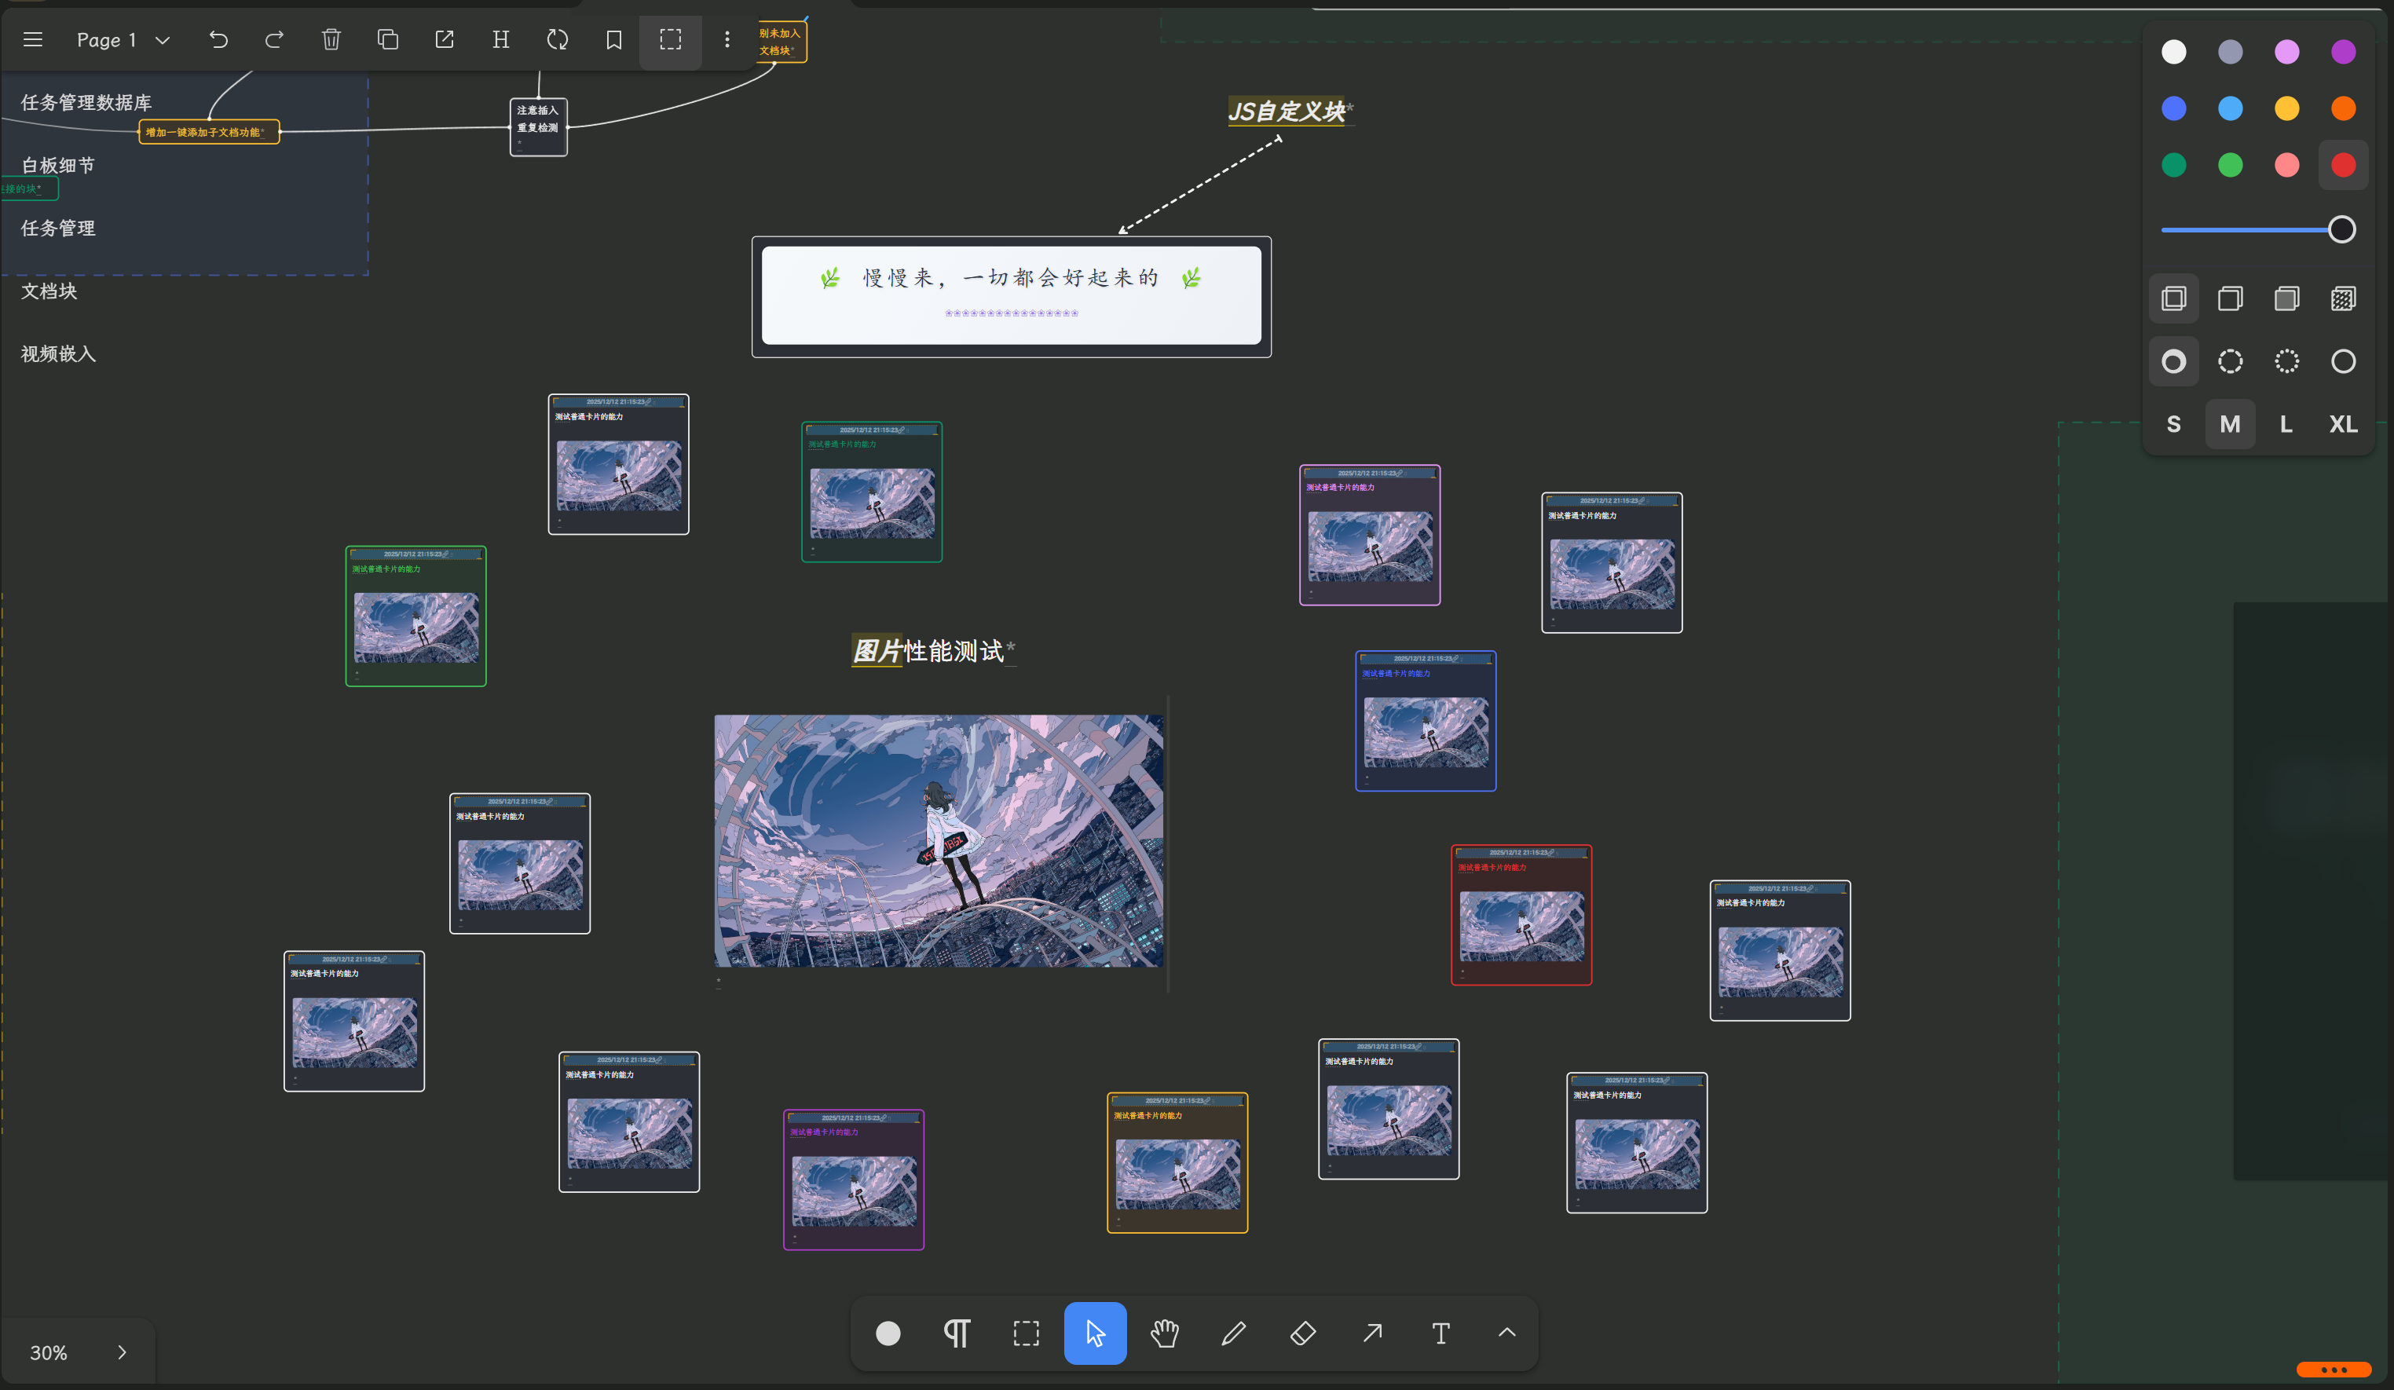The width and height of the screenshot is (2394, 1390).
Task: Open the three-dot more options menu
Action: tap(727, 40)
